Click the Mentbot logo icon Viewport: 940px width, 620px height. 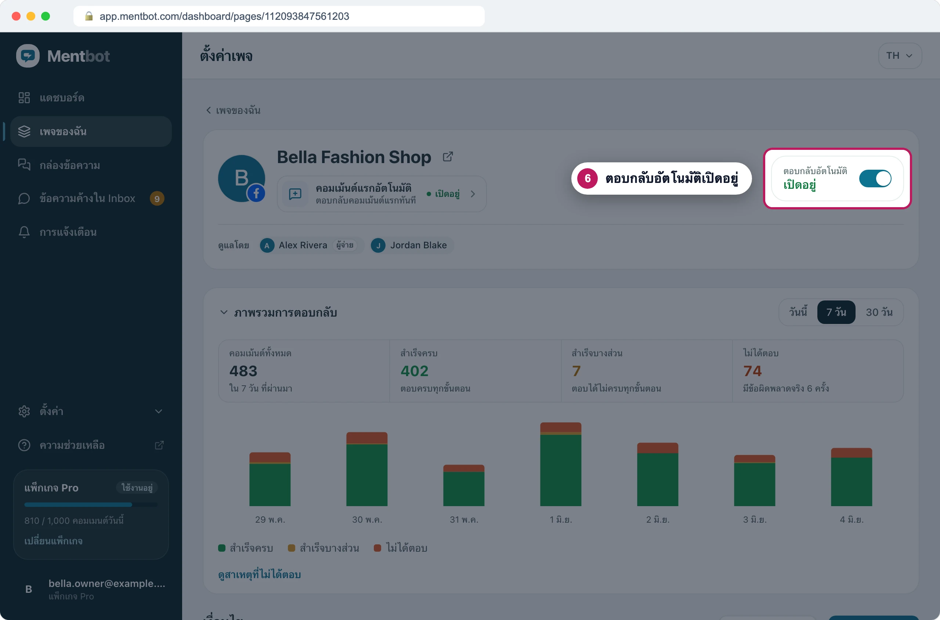[x=28, y=56]
